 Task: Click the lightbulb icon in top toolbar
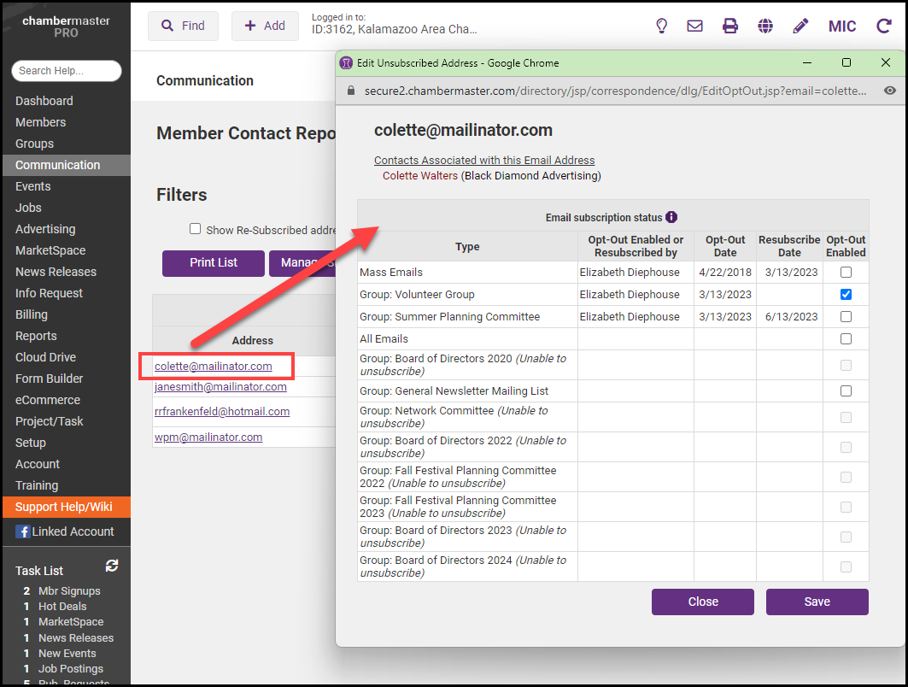click(x=660, y=26)
